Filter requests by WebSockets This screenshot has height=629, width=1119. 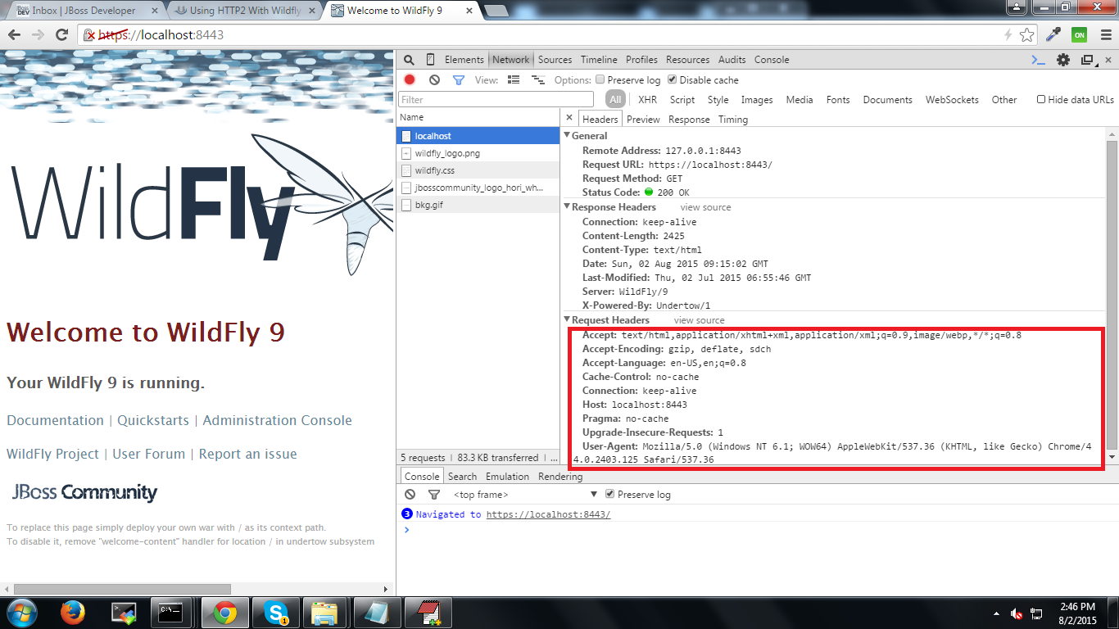pos(952,99)
